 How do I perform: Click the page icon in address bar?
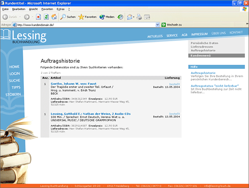(14, 25)
